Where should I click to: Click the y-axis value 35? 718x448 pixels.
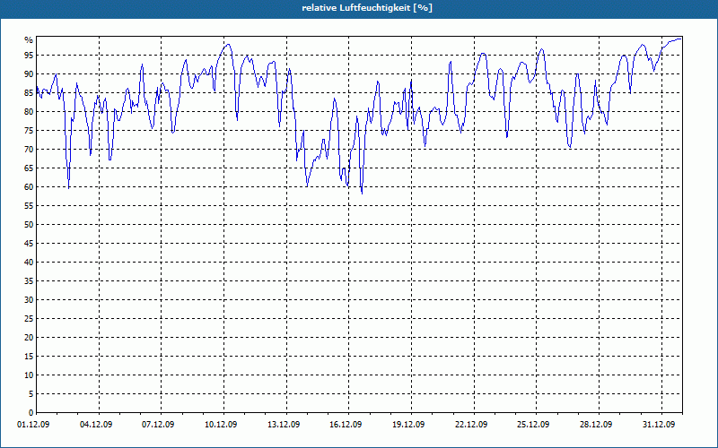[x=29, y=281]
